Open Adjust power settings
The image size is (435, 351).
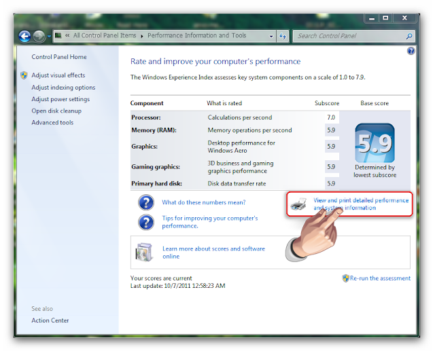tap(60, 99)
